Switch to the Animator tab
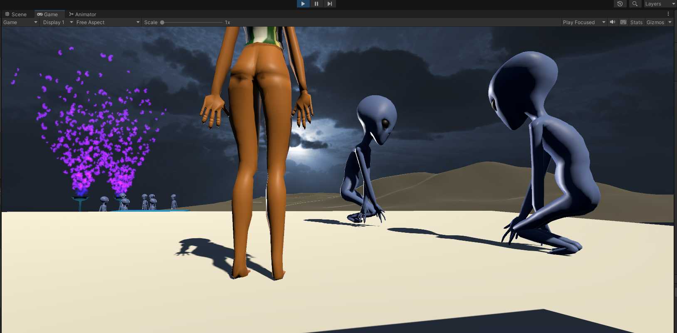Viewport: 677px width, 333px height. coord(82,14)
